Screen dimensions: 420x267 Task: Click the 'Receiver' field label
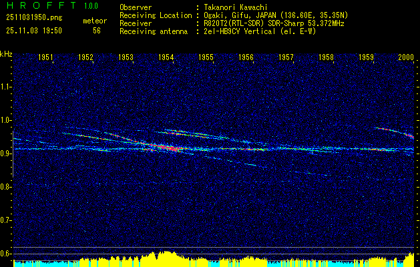[136, 23]
